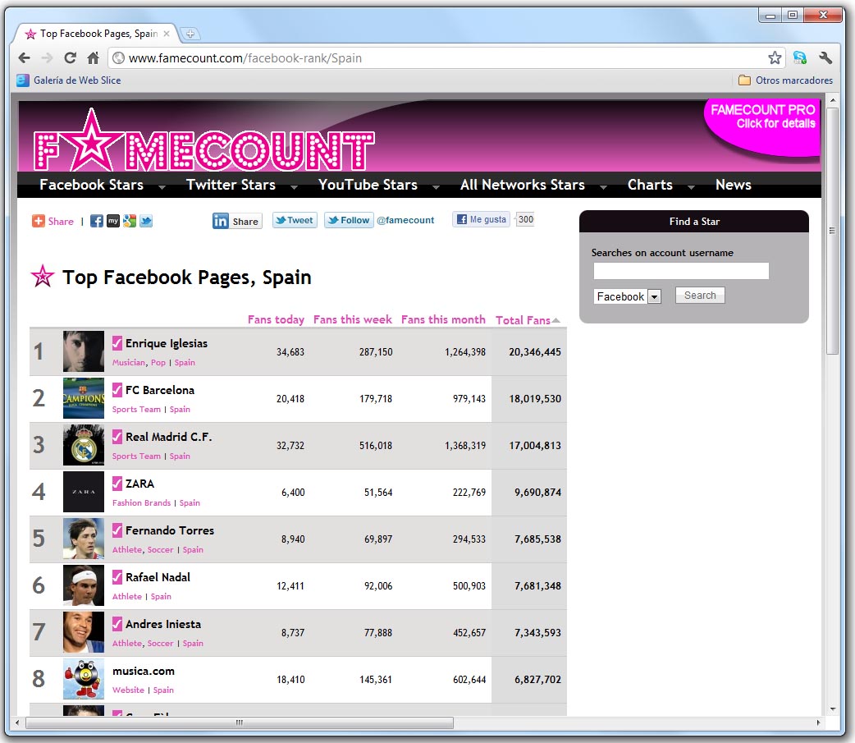Open a new browser tab
855x743 pixels.
pos(190,34)
